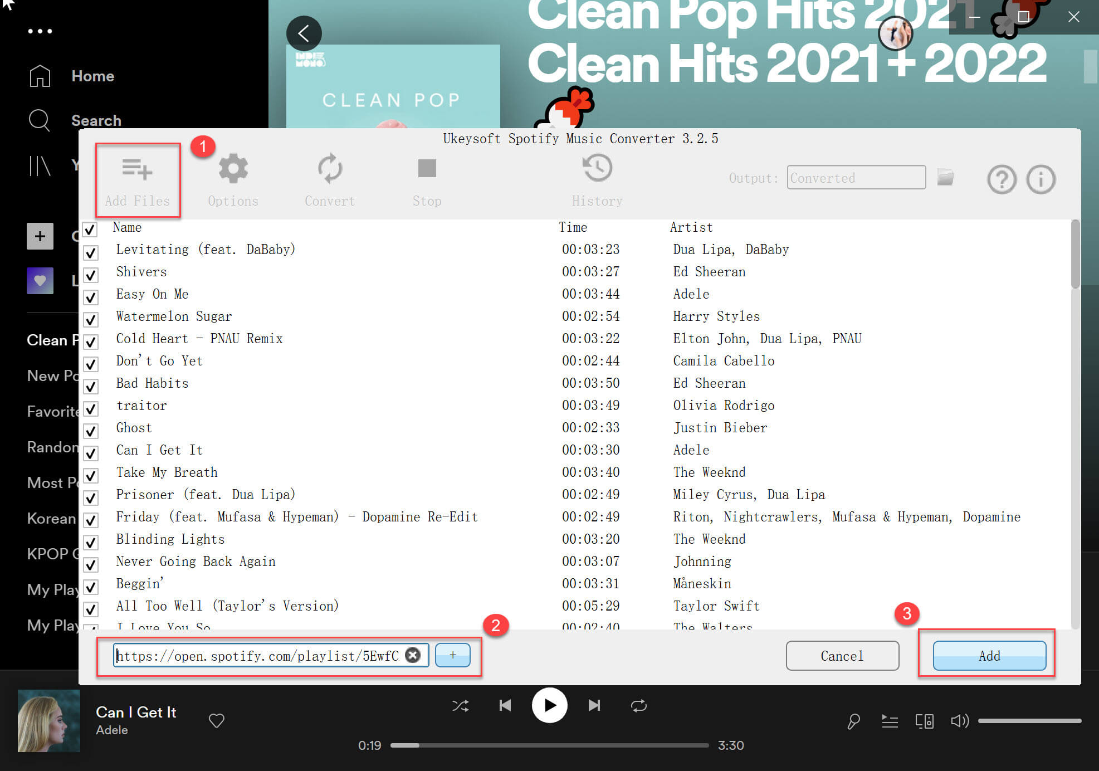The width and height of the screenshot is (1099, 771).
Task: Click the Add Files toolbar icon
Action: (x=137, y=169)
